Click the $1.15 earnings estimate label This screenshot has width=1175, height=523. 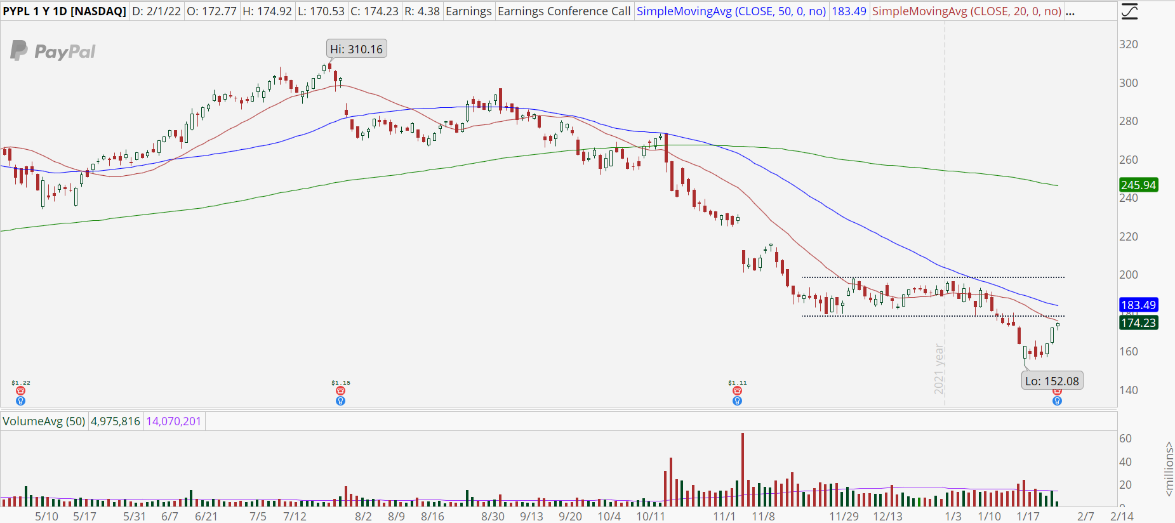pyautogui.click(x=341, y=383)
